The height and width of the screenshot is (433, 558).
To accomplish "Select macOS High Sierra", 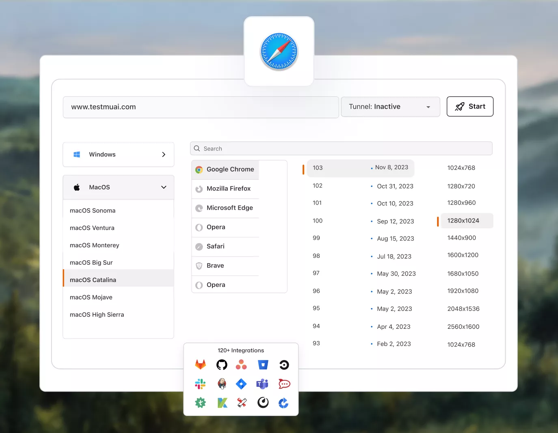I will click(119, 315).
